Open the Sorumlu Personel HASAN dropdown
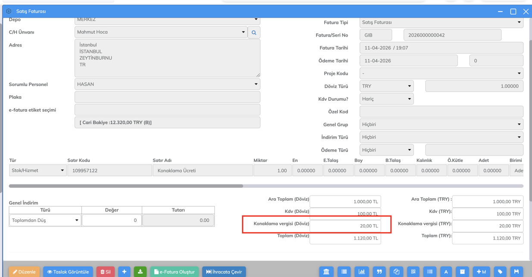 coord(167,84)
